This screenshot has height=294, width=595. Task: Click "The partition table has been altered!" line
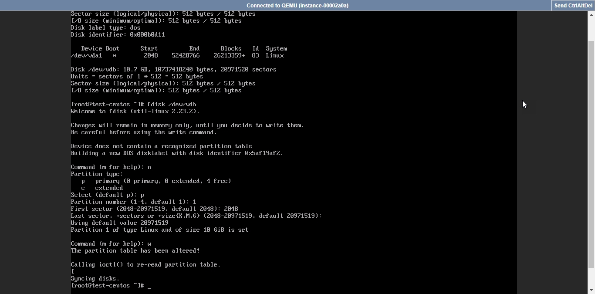(135, 251)
